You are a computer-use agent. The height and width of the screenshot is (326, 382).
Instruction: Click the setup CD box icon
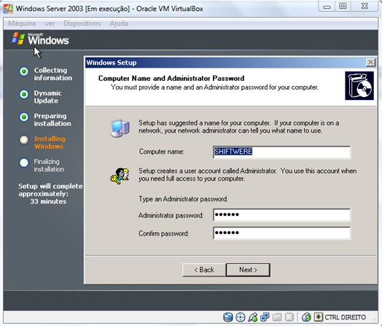359,85
